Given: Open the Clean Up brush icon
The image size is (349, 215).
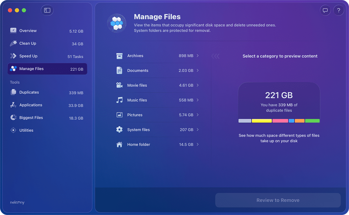Looking at the screenshot, I should coord(13,43).
